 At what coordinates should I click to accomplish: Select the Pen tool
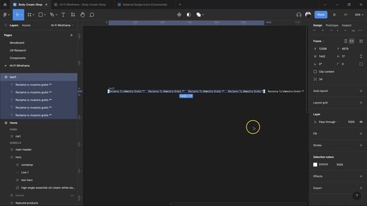click(x=52, y=15)
